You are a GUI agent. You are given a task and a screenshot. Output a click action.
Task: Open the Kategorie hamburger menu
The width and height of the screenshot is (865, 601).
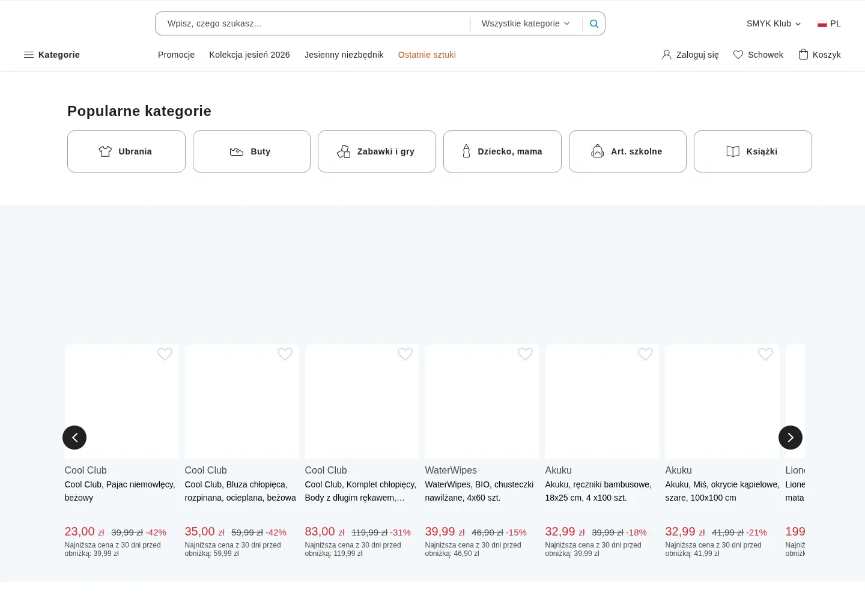52,55
